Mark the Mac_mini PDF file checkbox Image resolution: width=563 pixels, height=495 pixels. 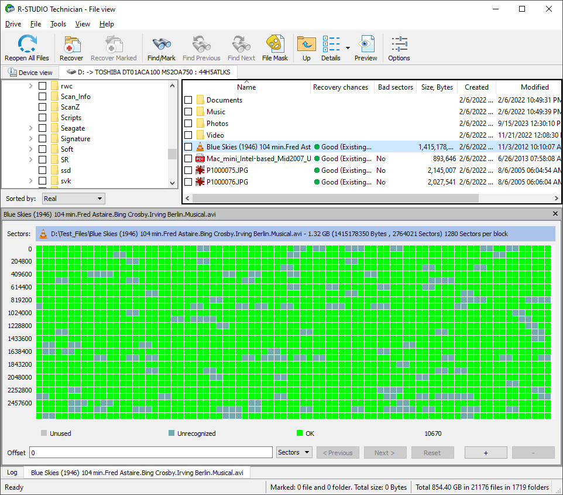188,159
